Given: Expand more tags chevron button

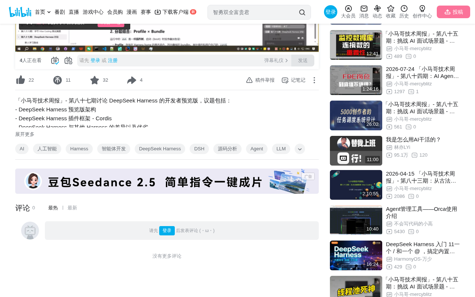Looking at the screenshot, I should (x=300, y=149).
